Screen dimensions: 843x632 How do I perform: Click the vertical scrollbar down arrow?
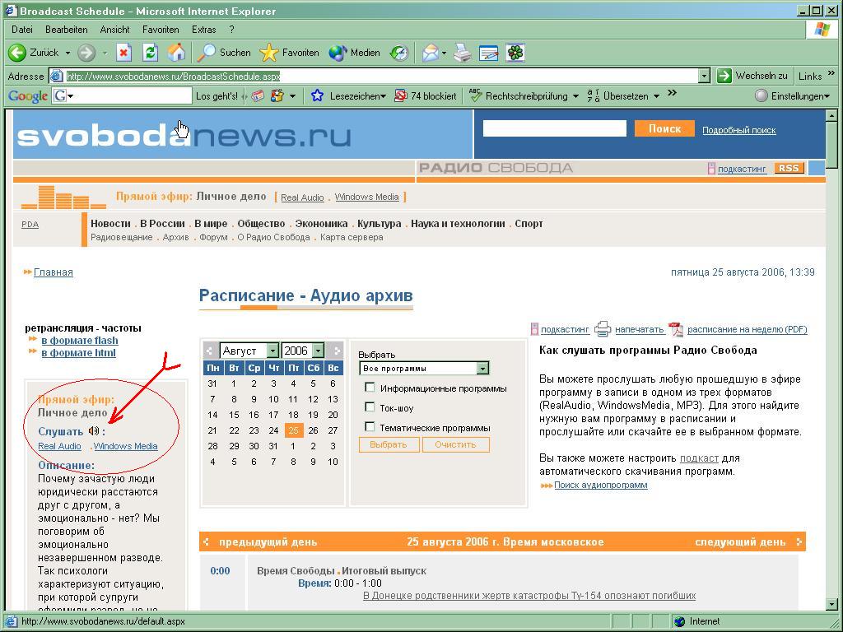pyautogui.click(x=831, y=604)
